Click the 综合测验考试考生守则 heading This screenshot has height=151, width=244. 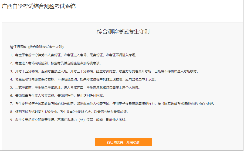point(123,32)
